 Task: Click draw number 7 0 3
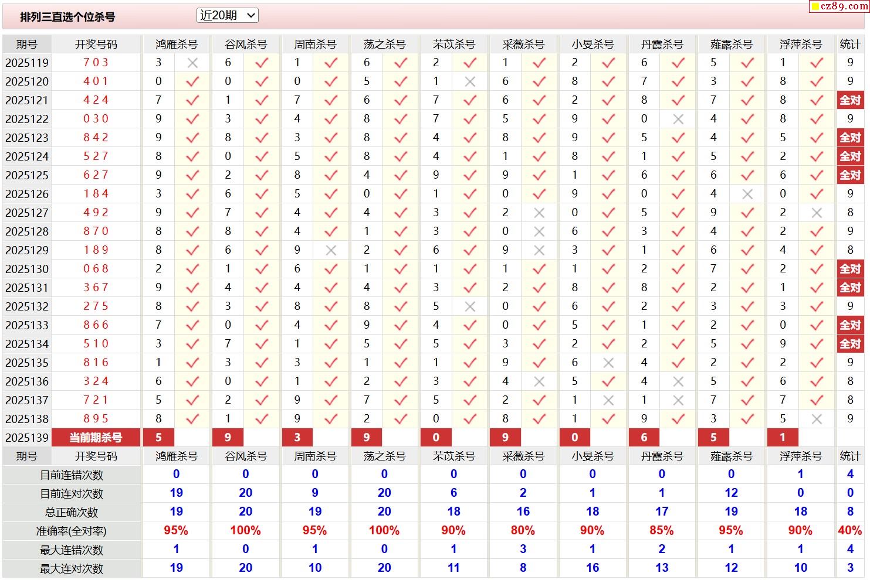click(x=96, y=63)
